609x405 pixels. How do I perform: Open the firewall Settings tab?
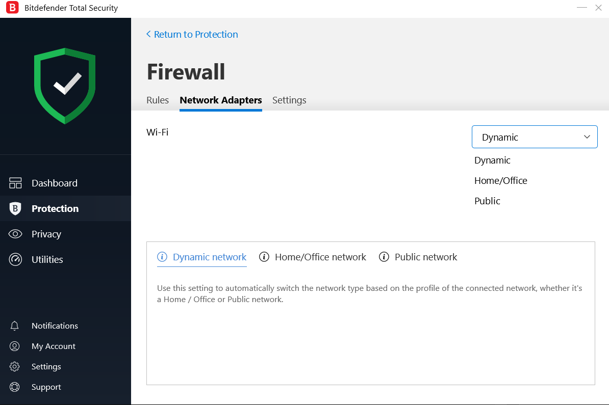(x=289, y=100)
